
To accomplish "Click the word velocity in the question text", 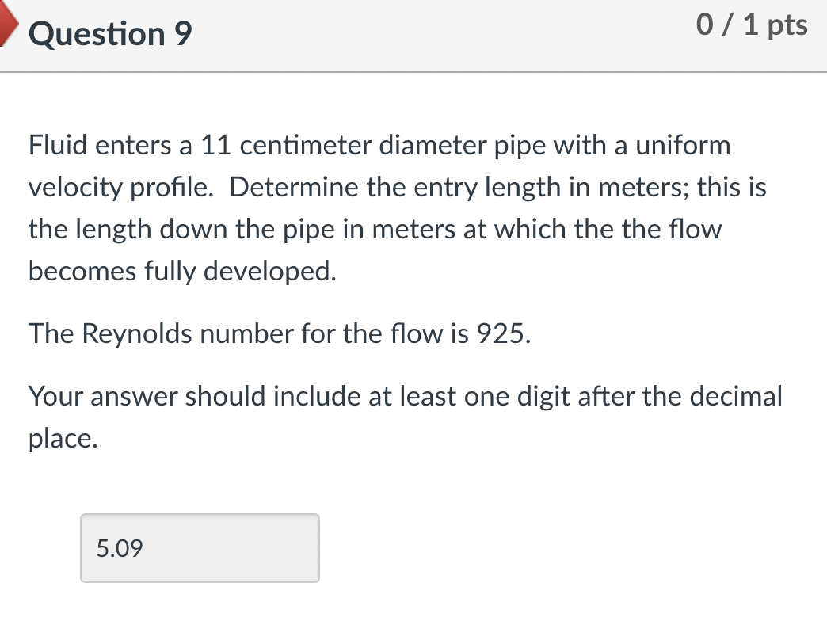I will coord(74,187).
